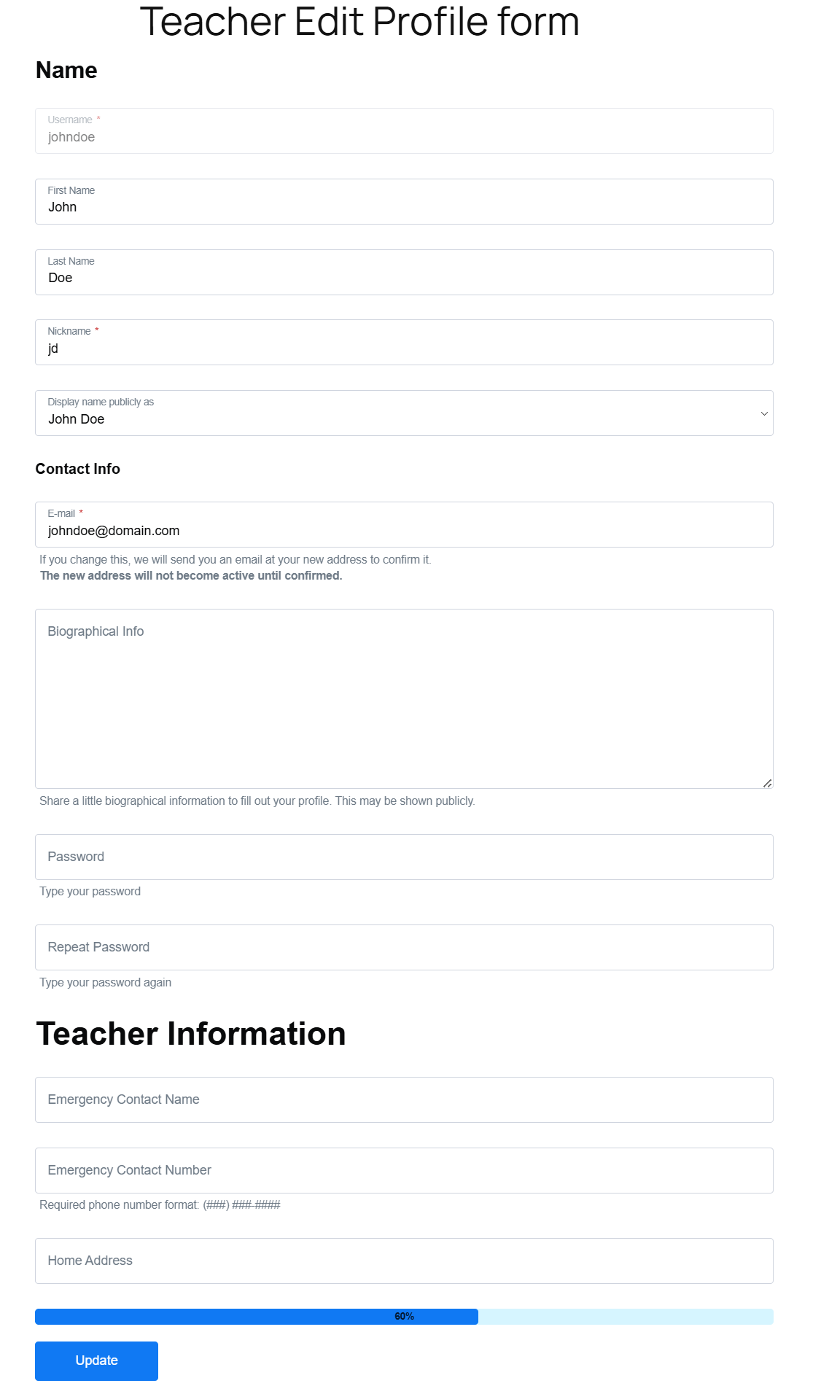
Task: Click the Emergency Contact Name field
Action: (x=404, y=1099)
